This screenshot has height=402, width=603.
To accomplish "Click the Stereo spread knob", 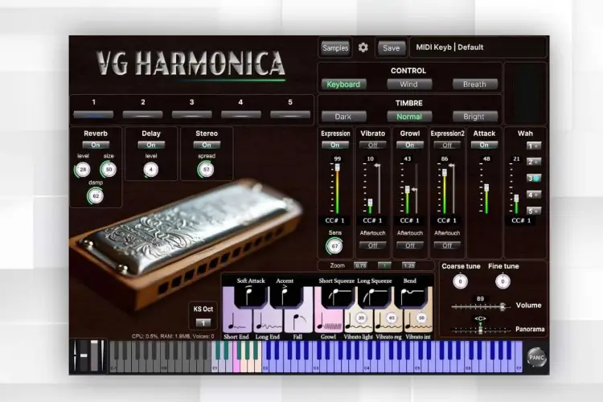I will [207, 170].
